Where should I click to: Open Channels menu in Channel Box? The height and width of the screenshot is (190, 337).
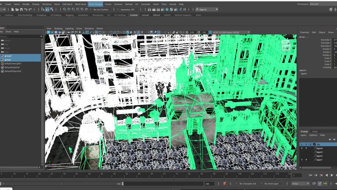pos(304,32)
